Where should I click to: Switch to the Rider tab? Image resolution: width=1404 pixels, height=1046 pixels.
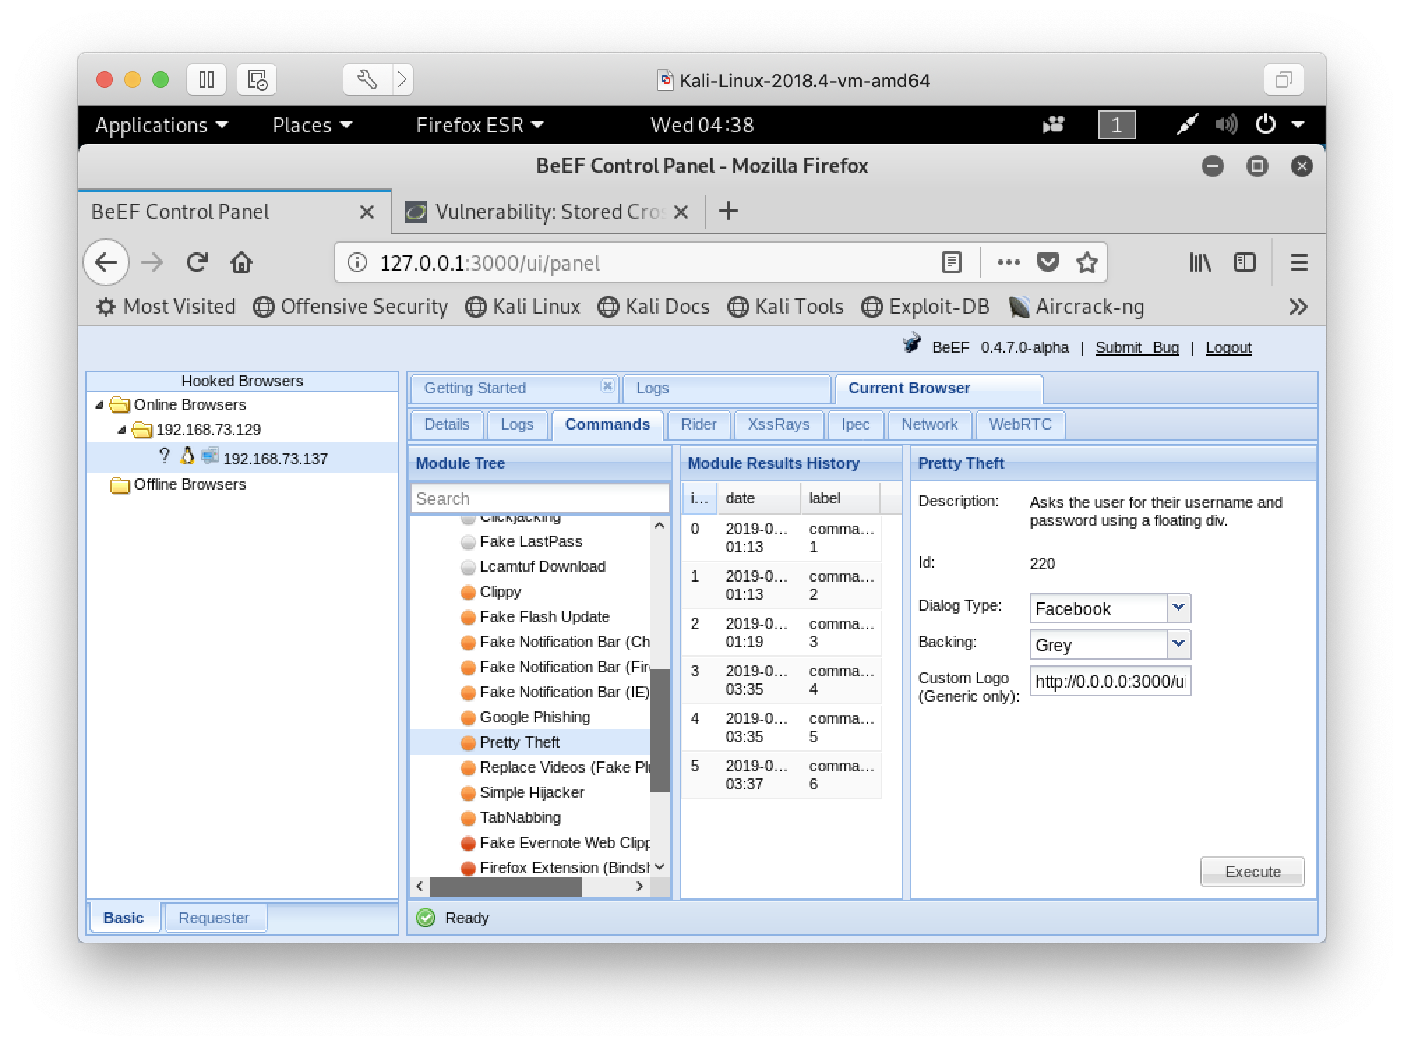(x=699, y=425)
